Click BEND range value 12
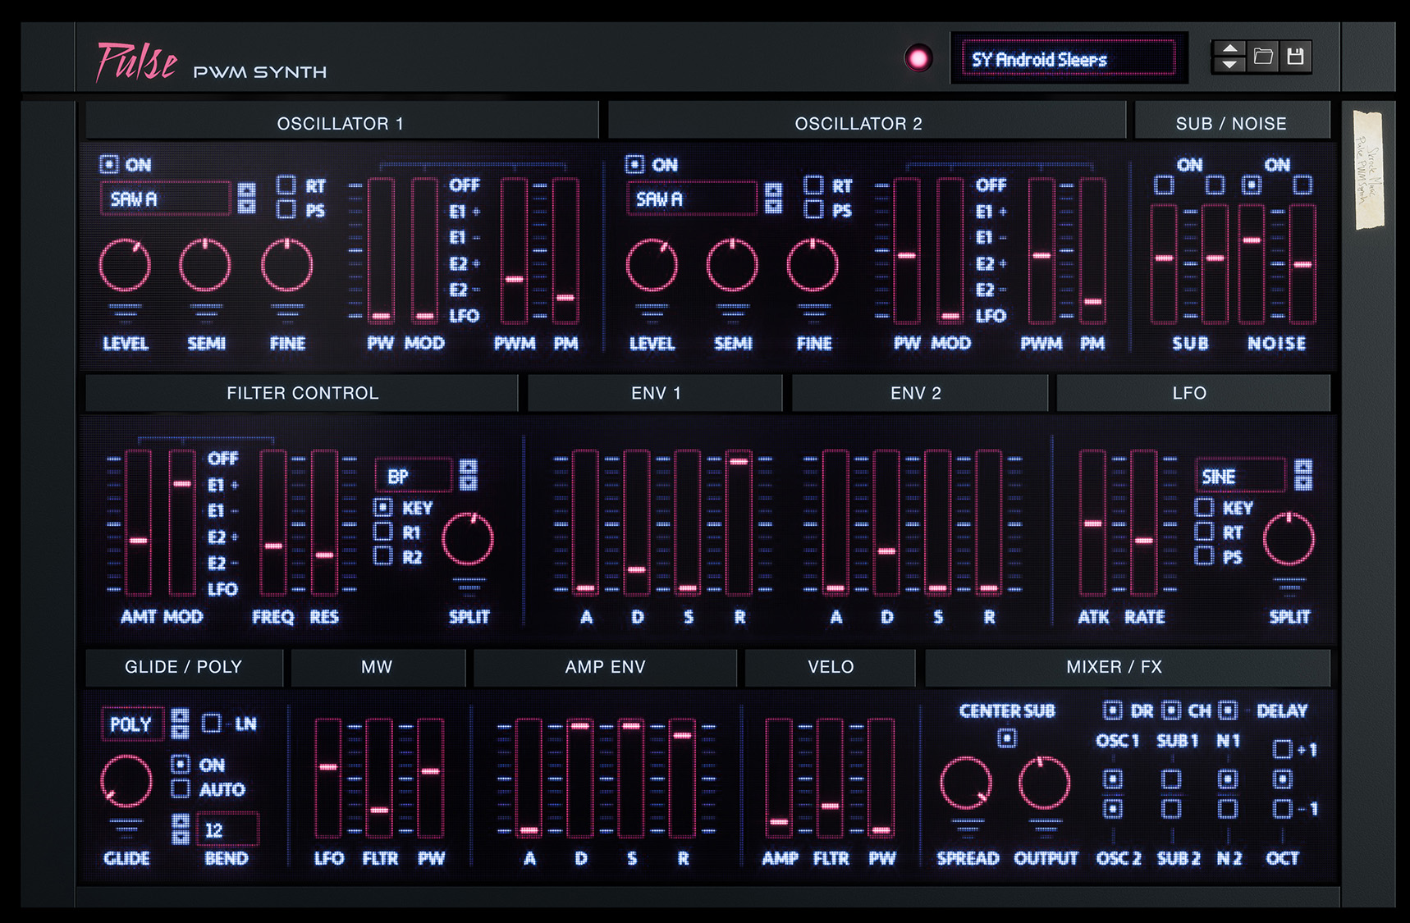Image resolution: width=1410 pixels, height=923 pixels. coord(227,829)
